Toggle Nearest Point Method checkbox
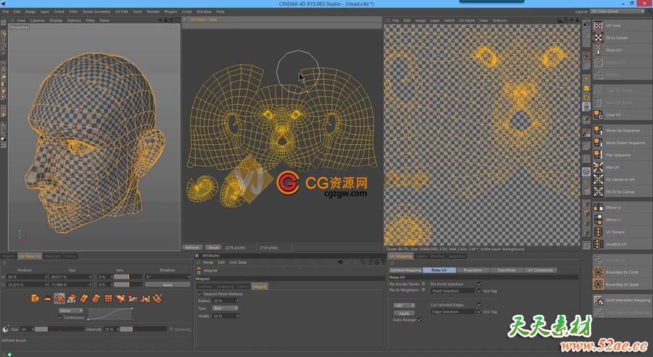 [x=200, y=294]
